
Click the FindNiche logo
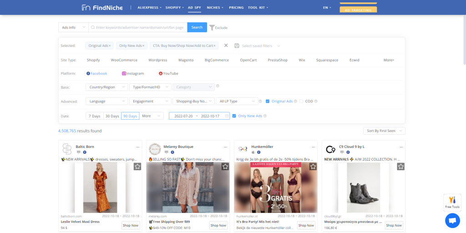point(102,7)
